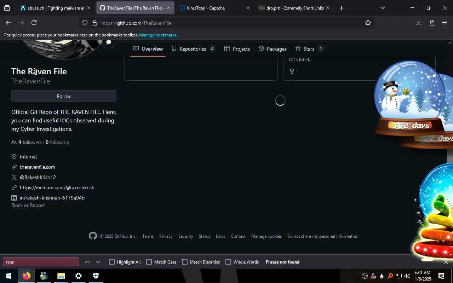Open the Extensions menu icon

click(432, 23)
